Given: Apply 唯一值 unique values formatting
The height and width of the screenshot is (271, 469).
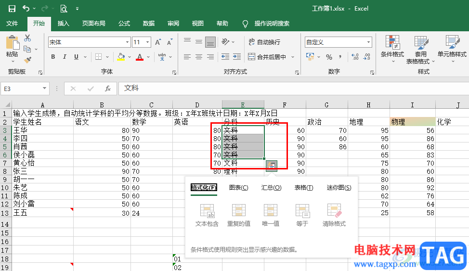Looking at the screenshot, I should click(271, 215).
